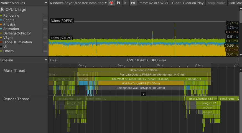Click the Rendering drag handle icon
Screen dimensions: 242x133
[x=45, y=16]
